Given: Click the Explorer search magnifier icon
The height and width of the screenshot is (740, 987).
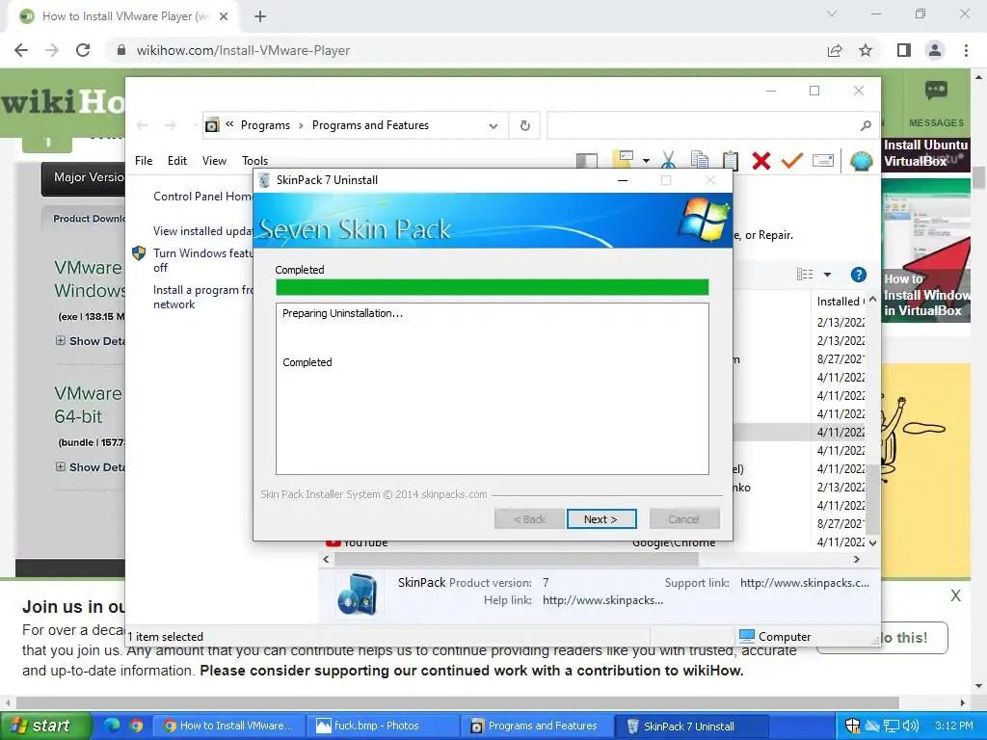Looking at the screenshot, I should point(867,126).
